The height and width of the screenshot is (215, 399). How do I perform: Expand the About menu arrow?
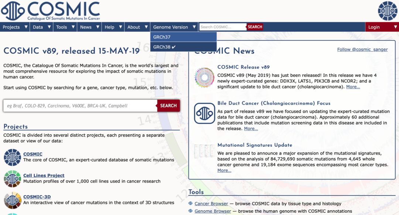pos(146,27)
